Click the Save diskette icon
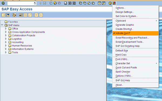The width and height of the screenshot is (162, 101). (x=45, y=3)
